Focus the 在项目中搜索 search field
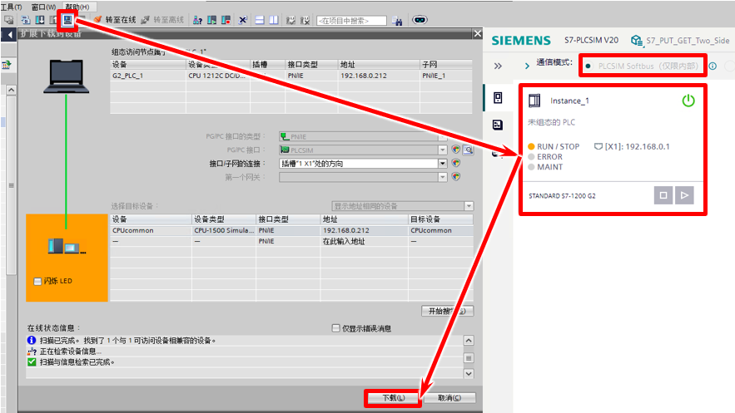The height and width of the screenshot is (413, 735). 351,21
